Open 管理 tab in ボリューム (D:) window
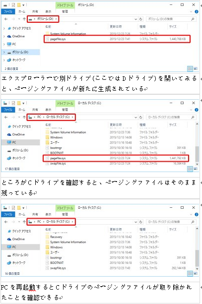 point(65,11)
